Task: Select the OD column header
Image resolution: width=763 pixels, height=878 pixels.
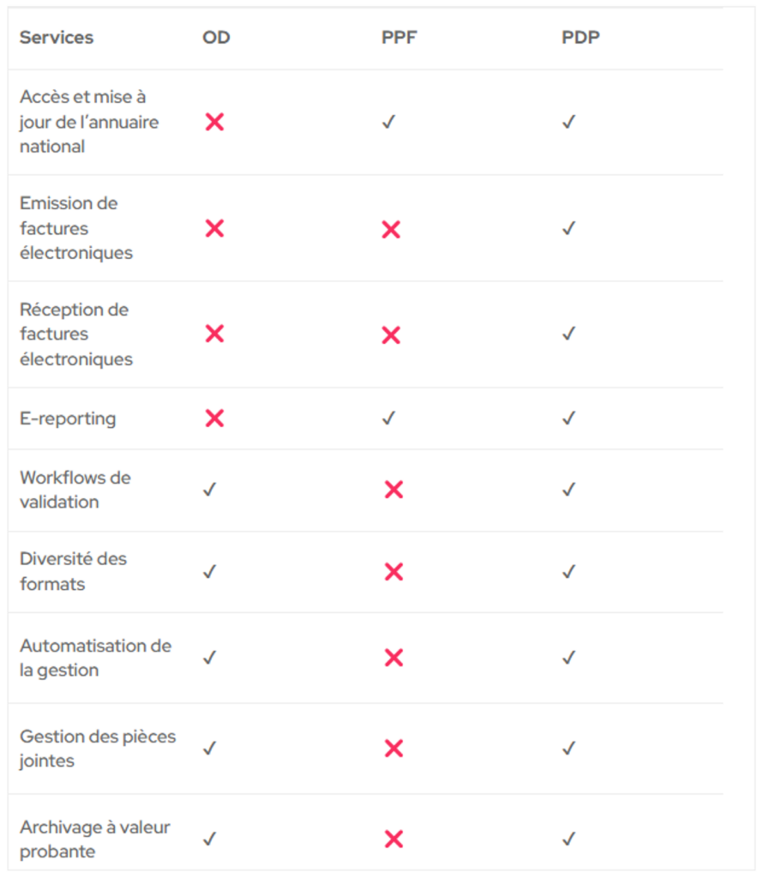Action: coord(216,38)
